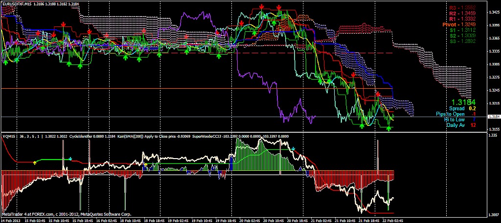
Task: Click the large green 1.3184 price readout
Action: pyautogui.click(x=464, y=102)
